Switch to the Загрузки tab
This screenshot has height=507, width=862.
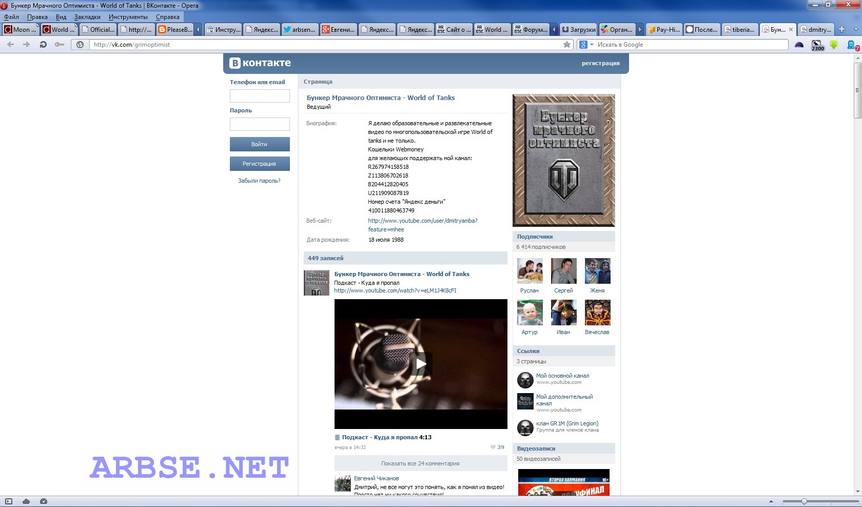[x=578, y=29]
